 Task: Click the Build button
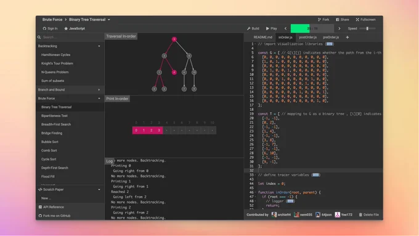point(253,28)
